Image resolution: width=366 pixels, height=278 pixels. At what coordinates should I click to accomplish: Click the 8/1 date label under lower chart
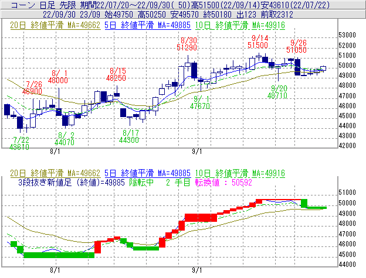tap(55, 270)
